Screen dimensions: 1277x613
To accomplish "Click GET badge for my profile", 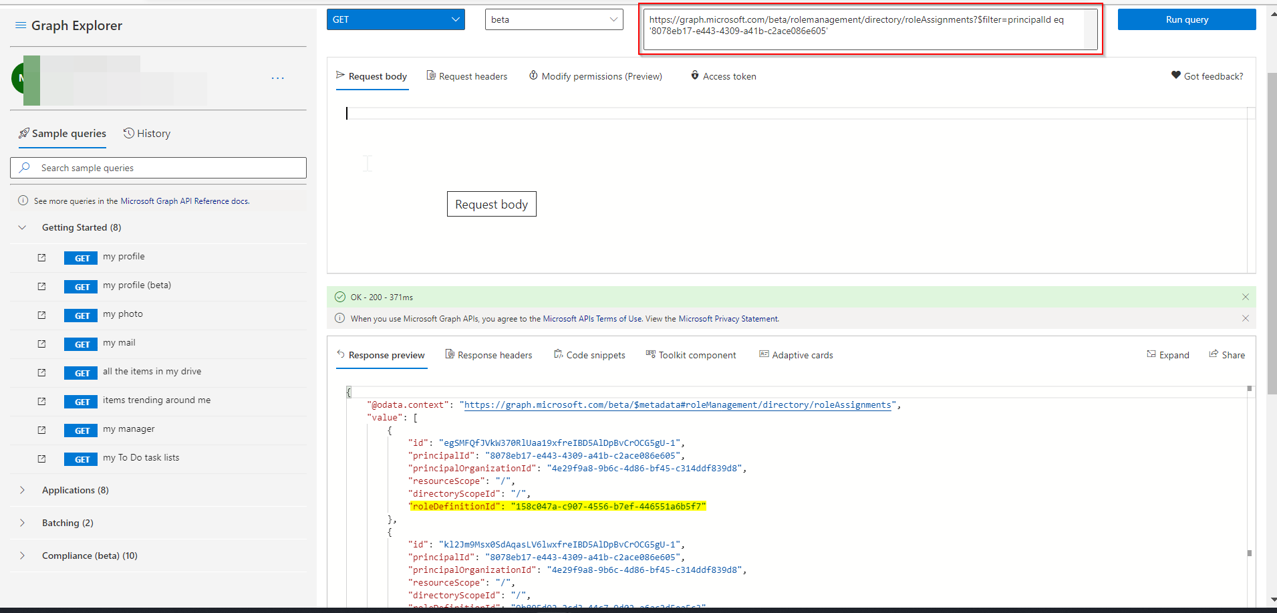I will pyautogui.click(x=82, y=258).
